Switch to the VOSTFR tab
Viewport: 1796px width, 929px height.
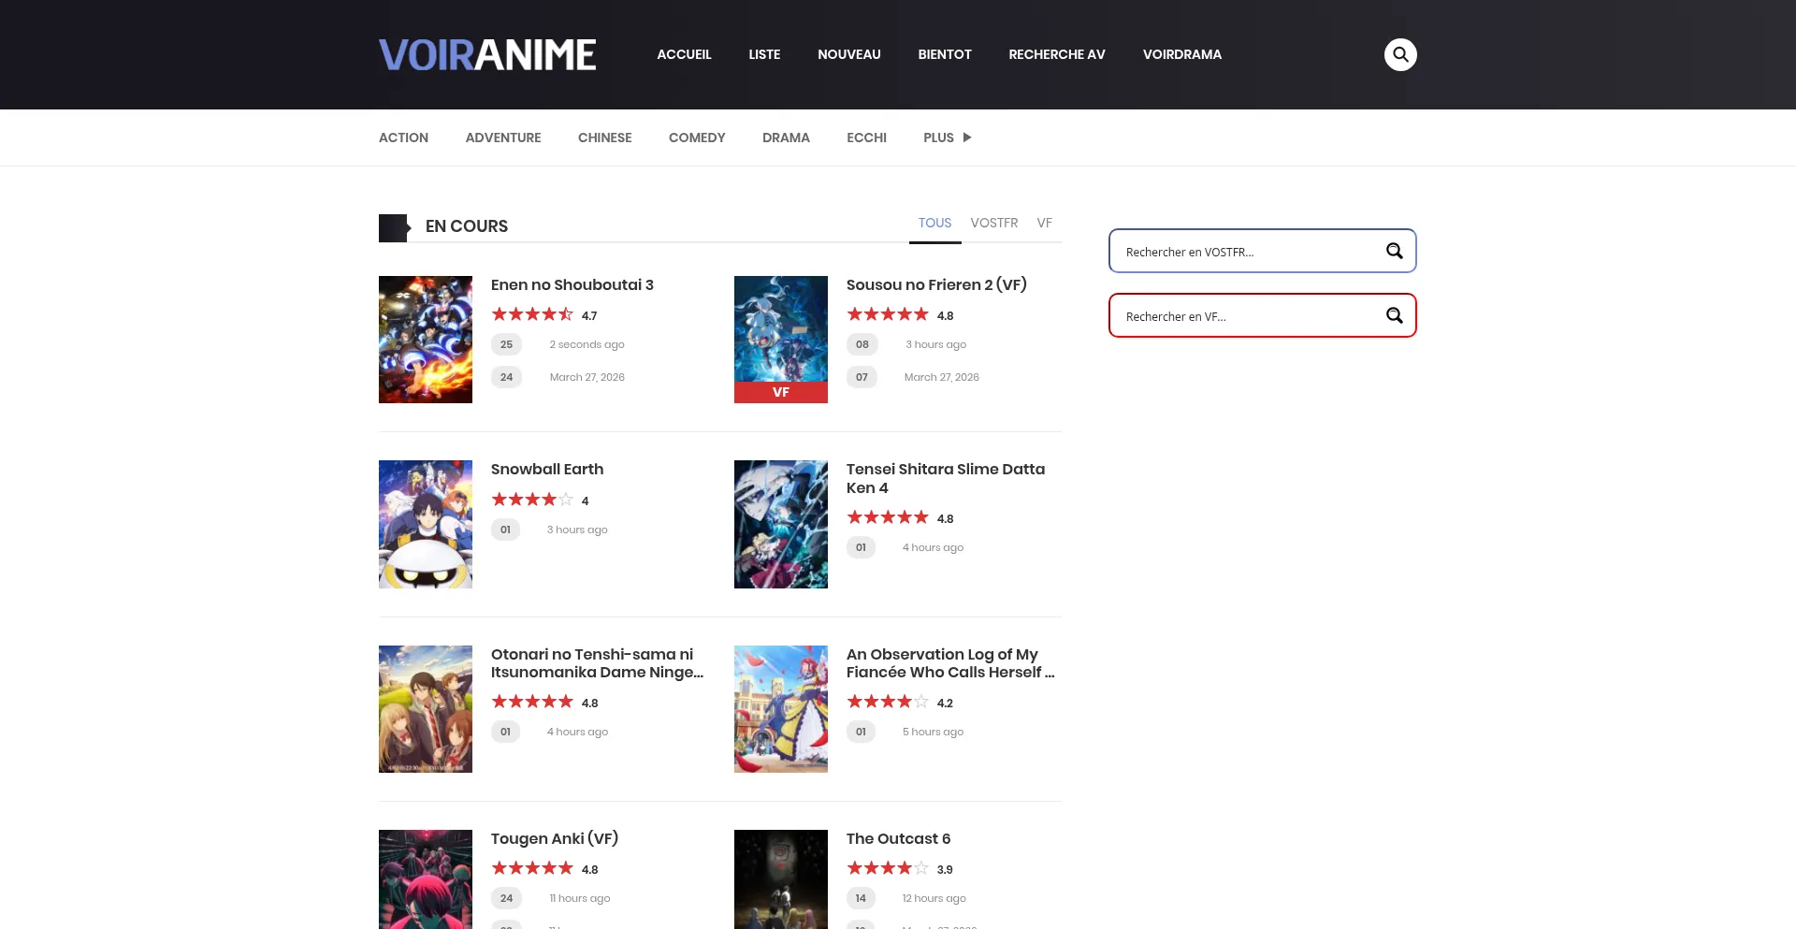[994, 223]
